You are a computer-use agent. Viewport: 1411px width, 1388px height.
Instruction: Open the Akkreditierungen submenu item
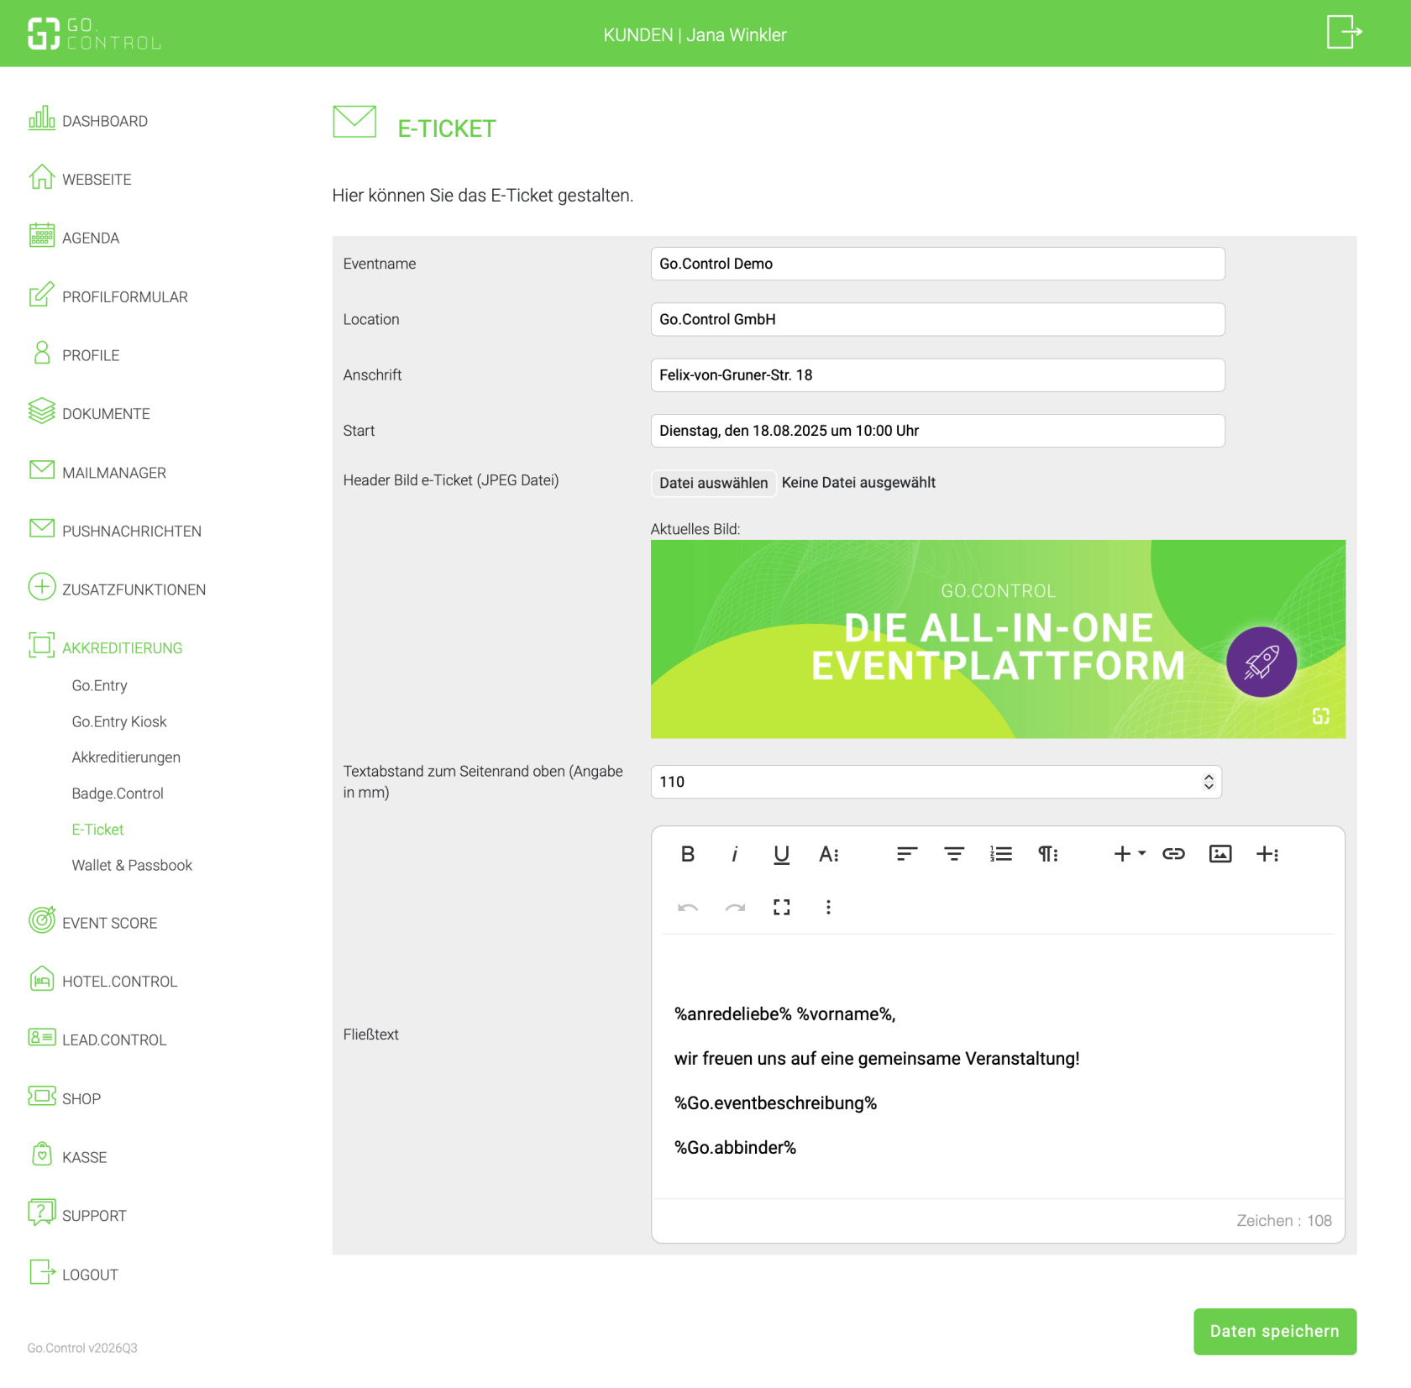(x=126, y=757)
